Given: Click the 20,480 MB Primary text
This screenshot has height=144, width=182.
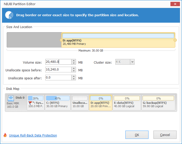Looking at the screenshot, I should pos(74,44).
